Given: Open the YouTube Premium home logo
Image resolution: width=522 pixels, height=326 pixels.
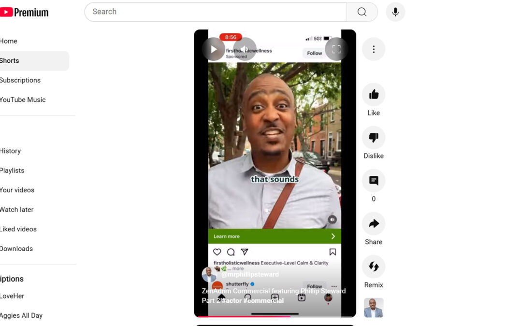Looking at the screenshot, I should 24,12.
